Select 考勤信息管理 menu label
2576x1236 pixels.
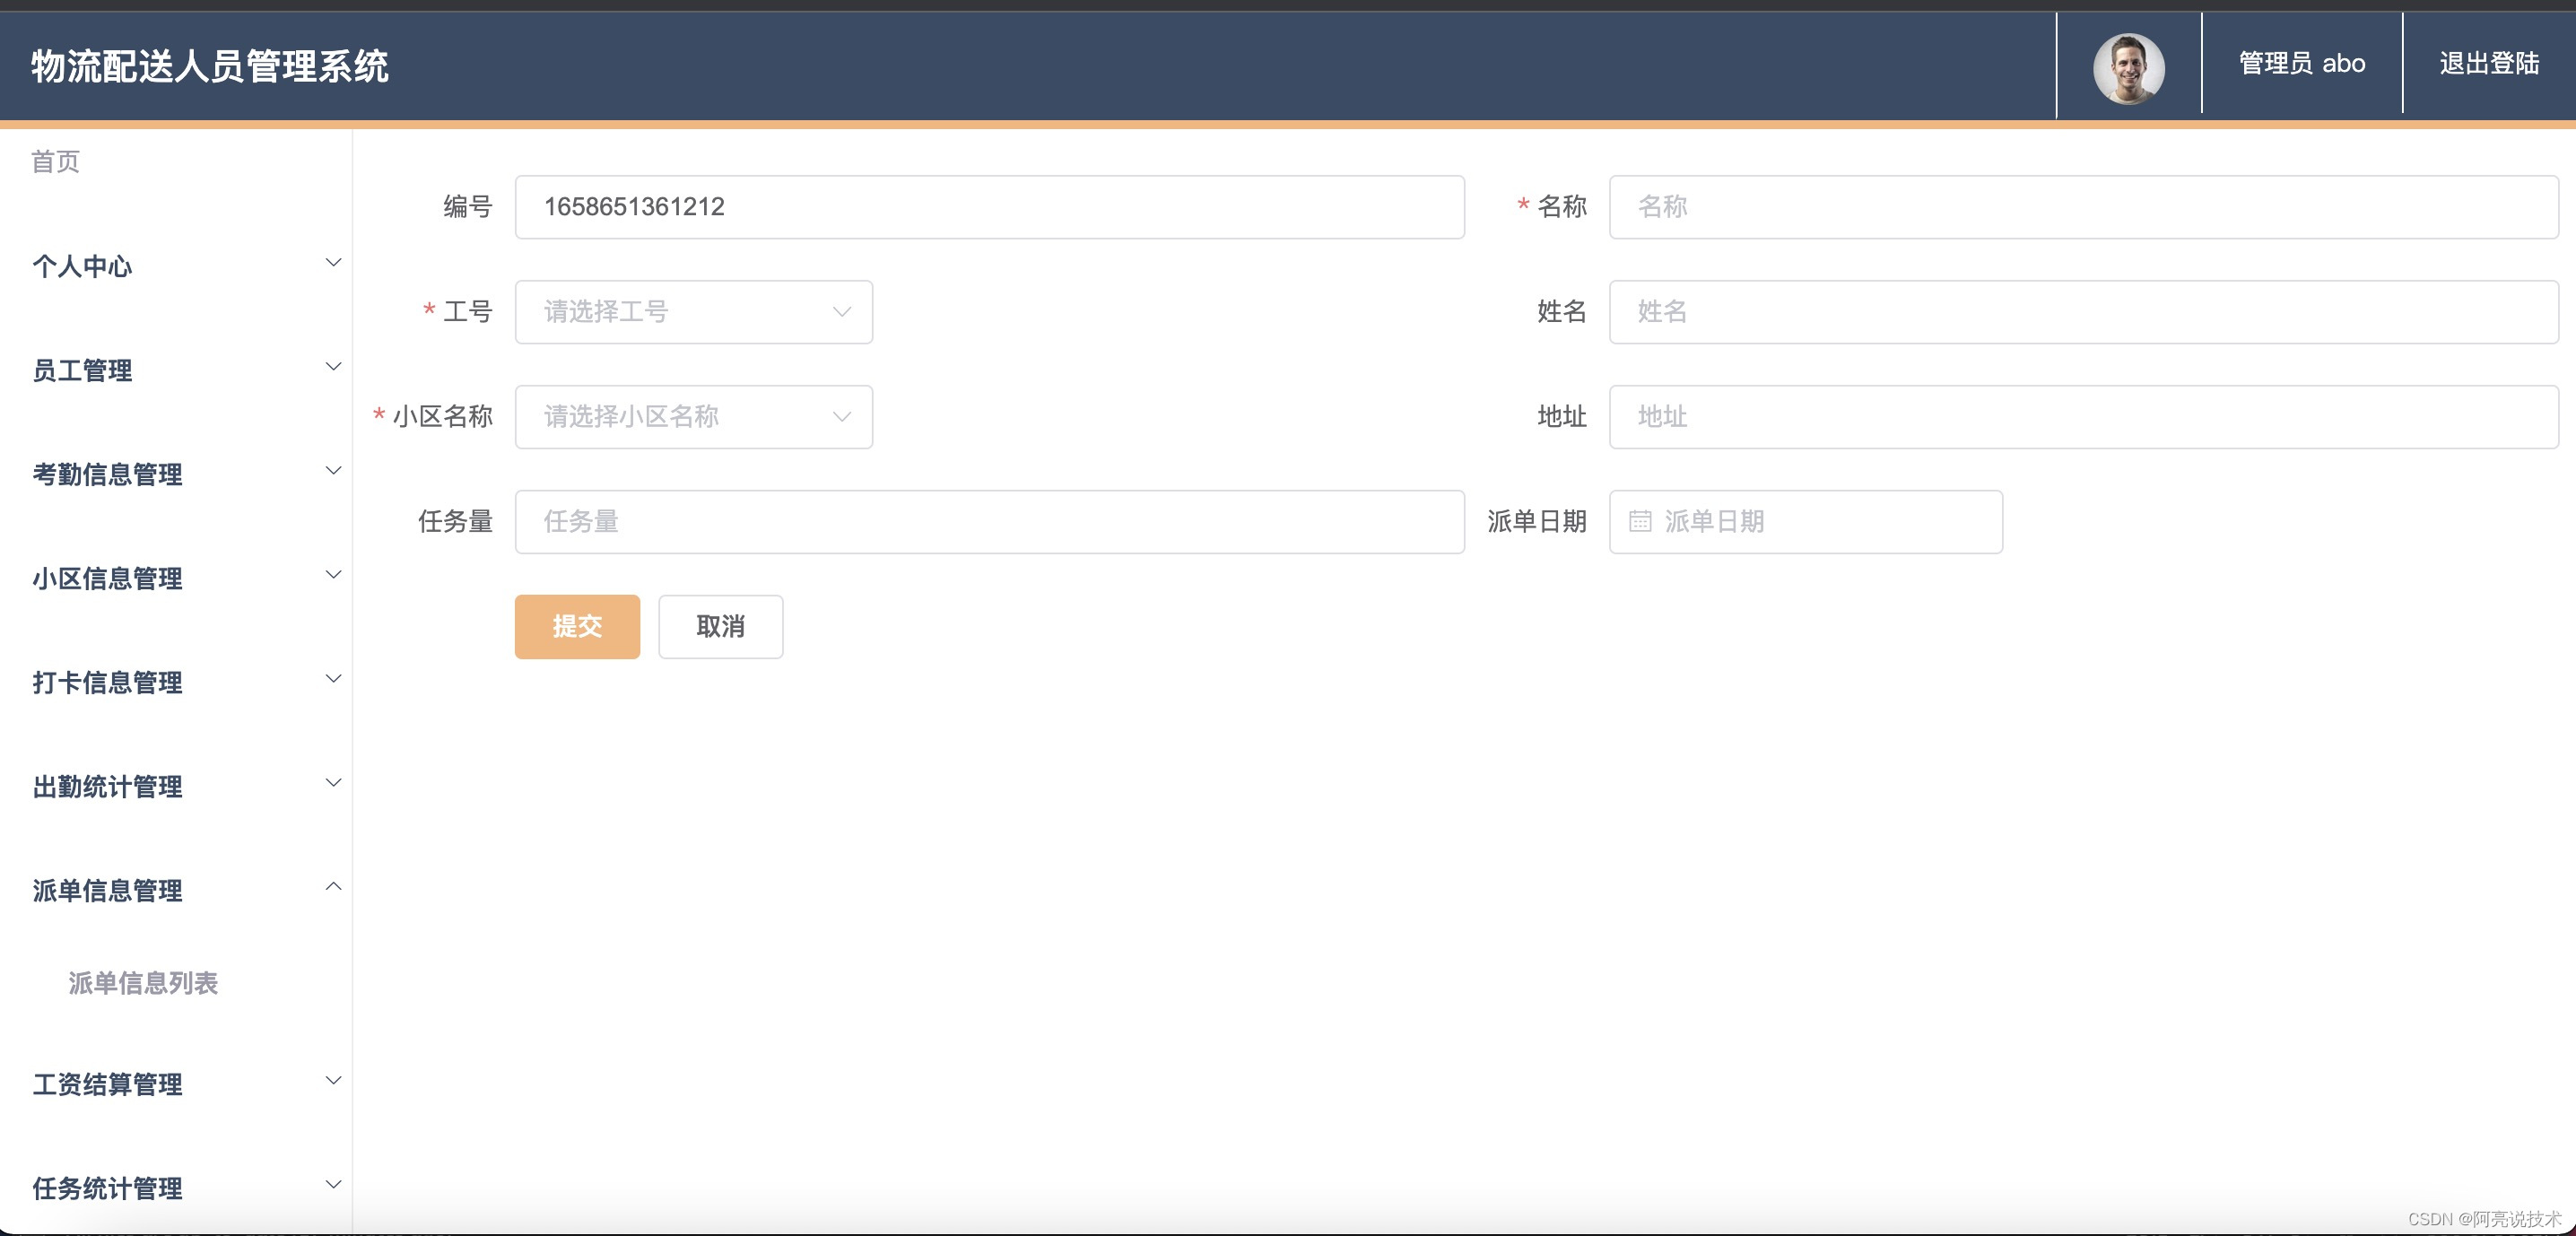(x=107, y=474)
